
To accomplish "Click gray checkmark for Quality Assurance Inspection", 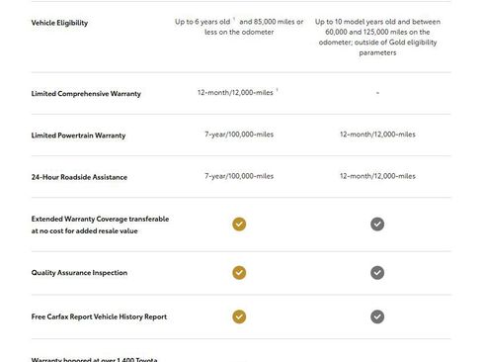I will (377, 273).
